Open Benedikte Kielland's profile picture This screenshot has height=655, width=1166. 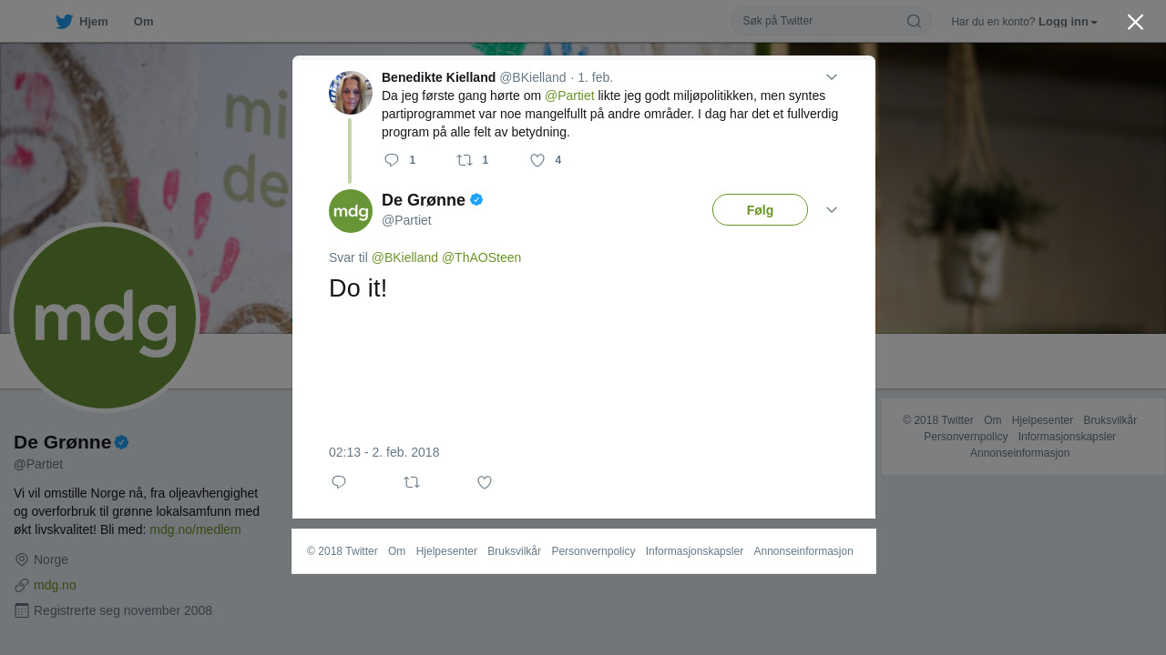(351, 93)
